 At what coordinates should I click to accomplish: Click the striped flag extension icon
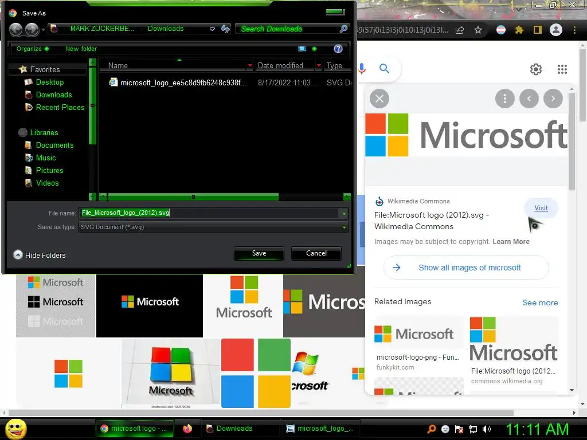500,30
